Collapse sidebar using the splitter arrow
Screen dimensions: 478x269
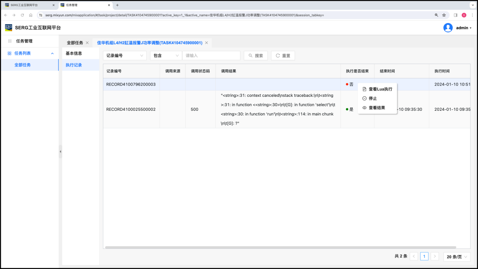[x=60, y=151]
